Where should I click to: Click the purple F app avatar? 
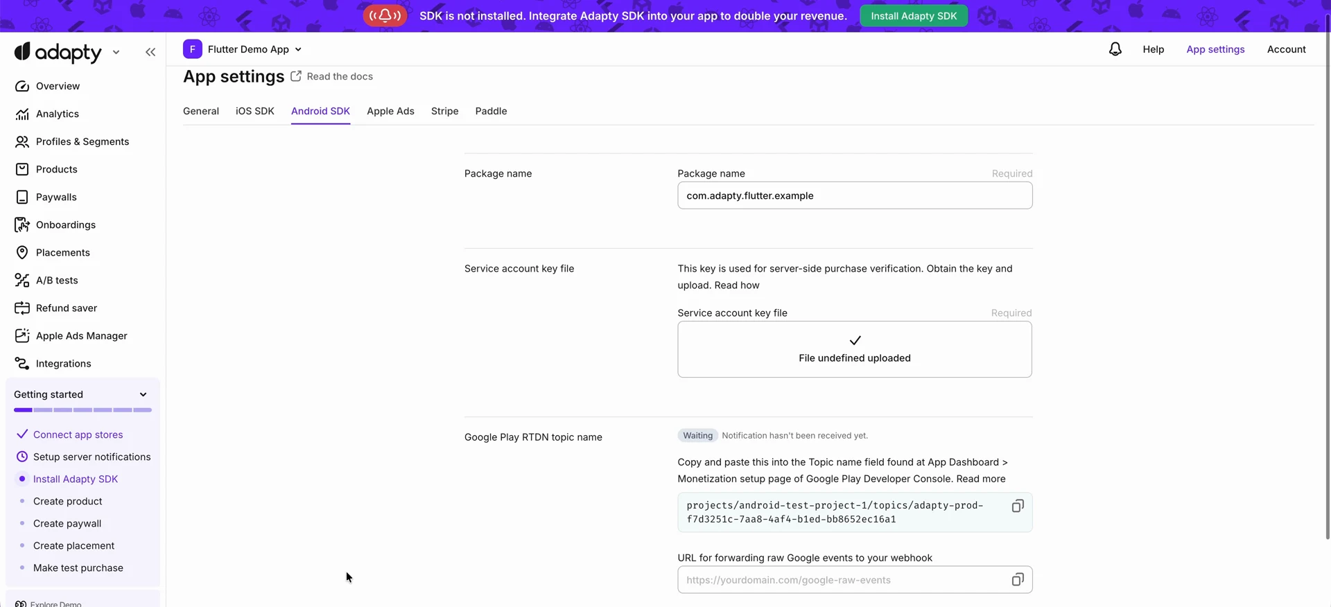pos(193,49)
